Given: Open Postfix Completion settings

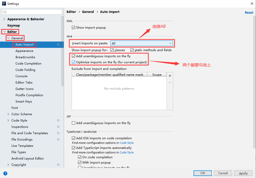Looking at the screenshot, I should click(29, 95).
